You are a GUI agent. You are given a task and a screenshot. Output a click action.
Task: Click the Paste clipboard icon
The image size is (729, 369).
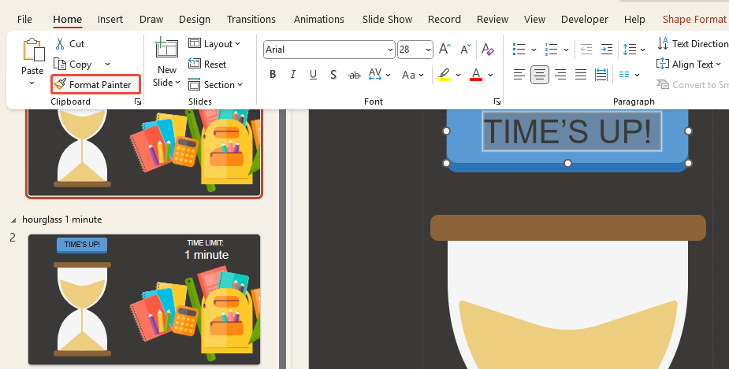pyautogui.click(x=32, y=50)
